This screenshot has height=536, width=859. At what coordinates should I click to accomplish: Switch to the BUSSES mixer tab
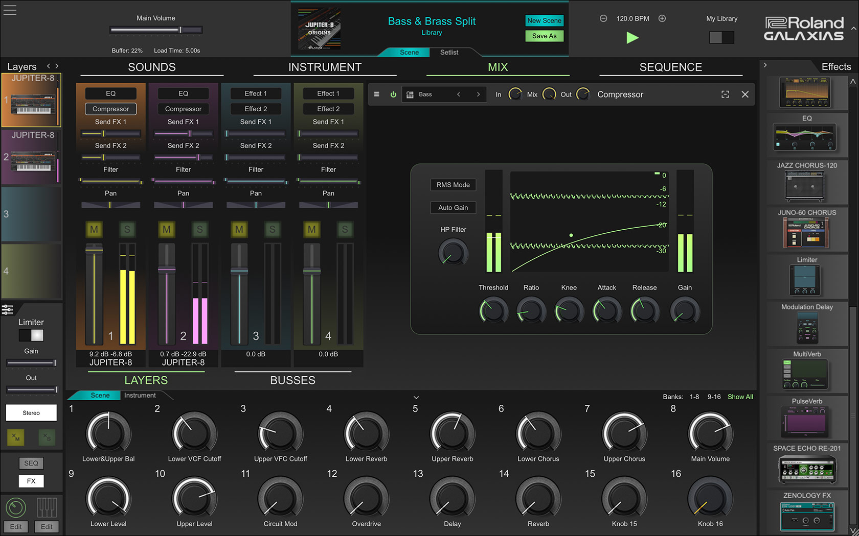click(292, 380)
